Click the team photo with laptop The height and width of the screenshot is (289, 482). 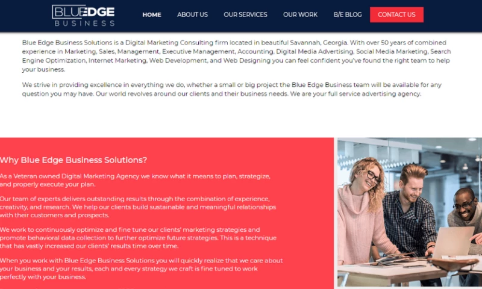point(410,212)
